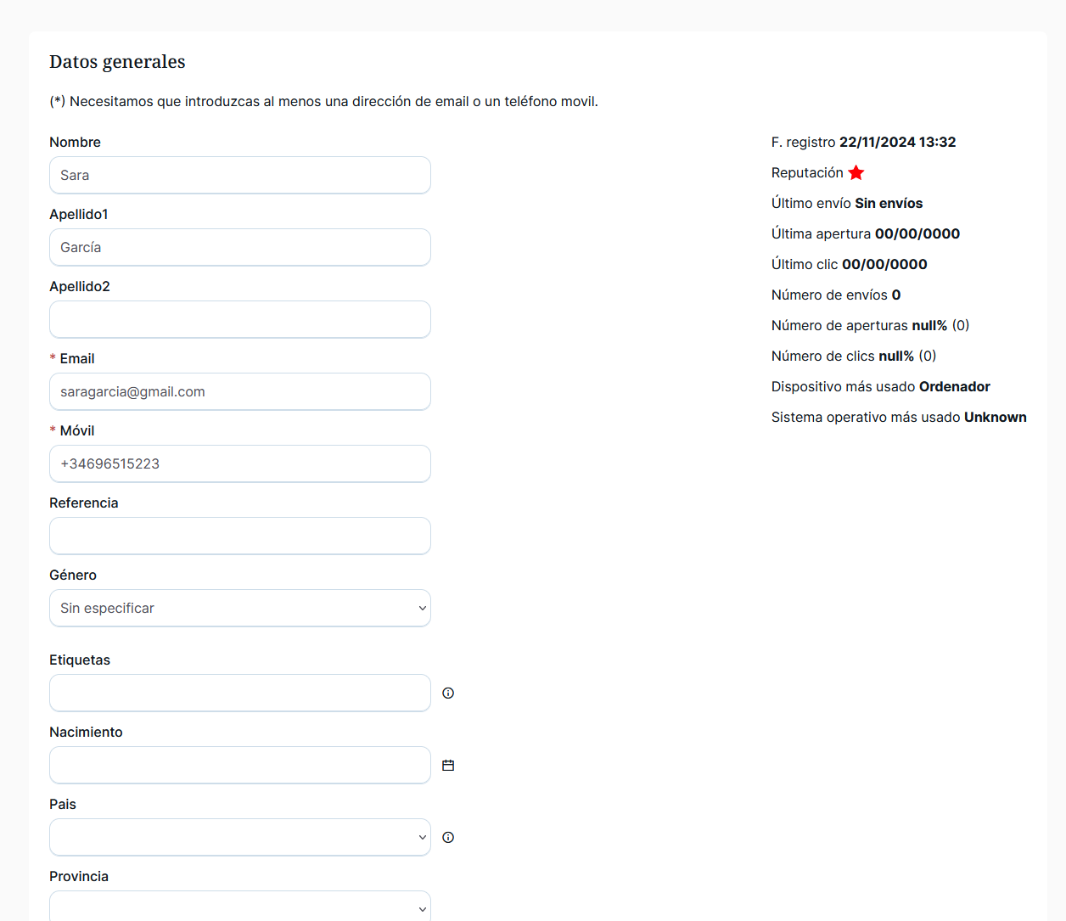Open the Género dropdown

pos(240,609)
